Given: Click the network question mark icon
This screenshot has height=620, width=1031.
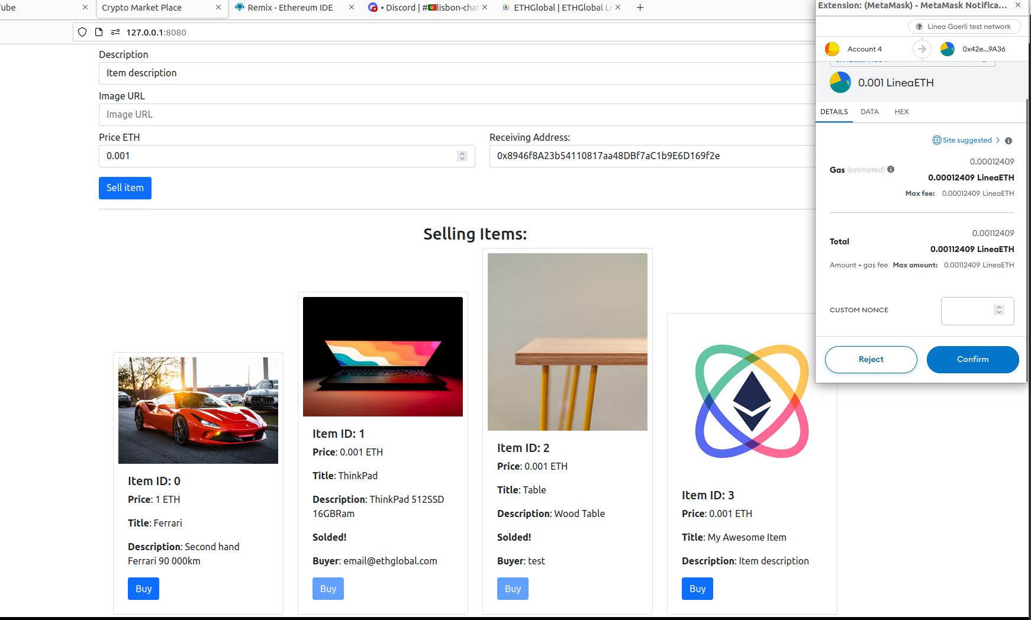Looking at the screenshot, I should [919, 27].
